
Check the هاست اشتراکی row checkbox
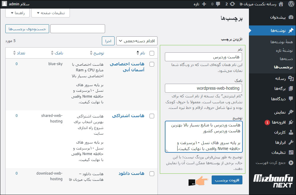point(152,116)
